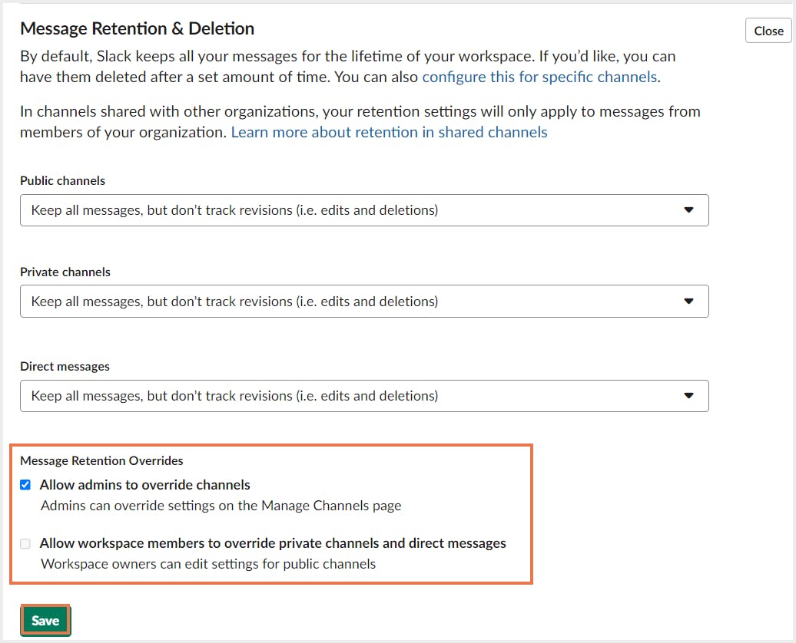
Task: Open the Private channels retention dropdown field
Action: 353,302
